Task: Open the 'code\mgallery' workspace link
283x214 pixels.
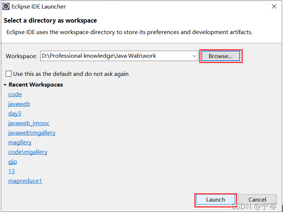Action: 28,152
